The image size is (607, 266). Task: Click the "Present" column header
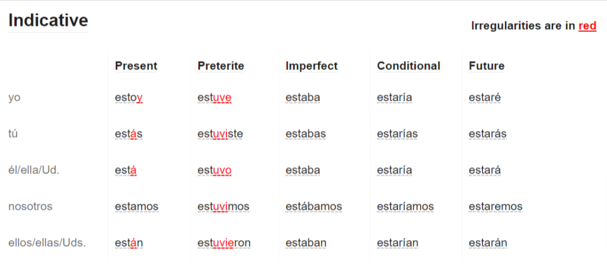tap(136, 66)
